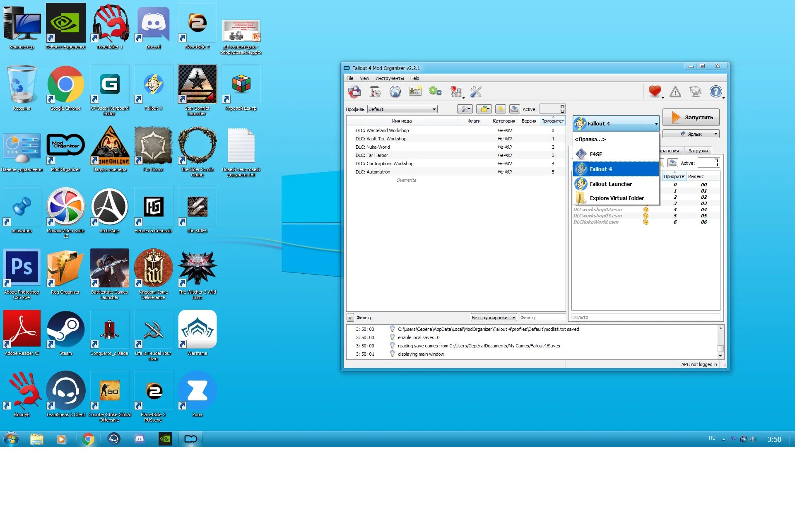Image resolution: width=795 pixels, height=530 pixels.
Task: Open the Ярлык shortcut dropdown
Action: [691, 134]
